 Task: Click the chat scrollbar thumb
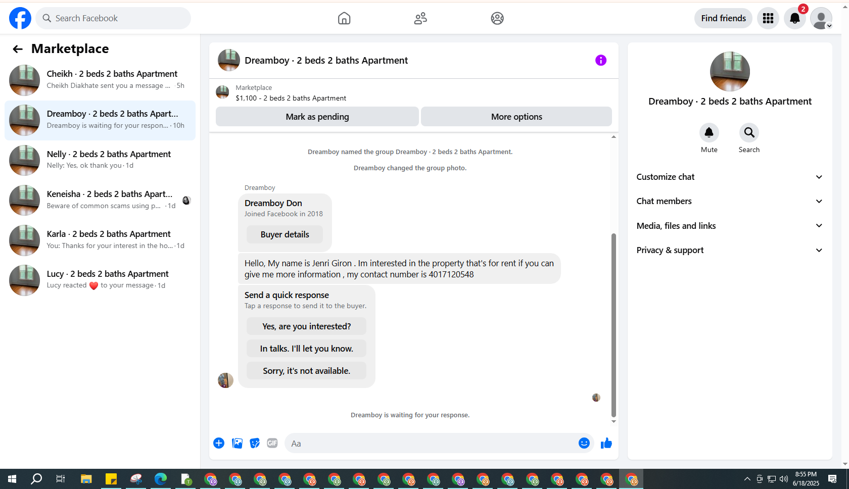614,325
